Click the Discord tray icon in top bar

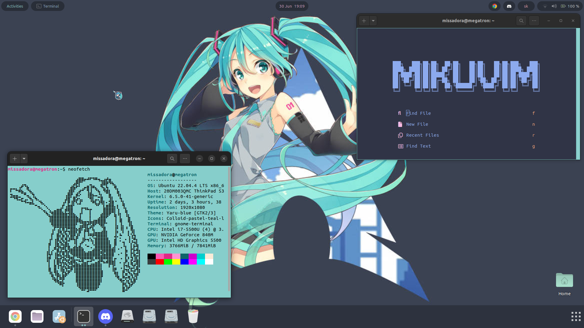(509, 6)
